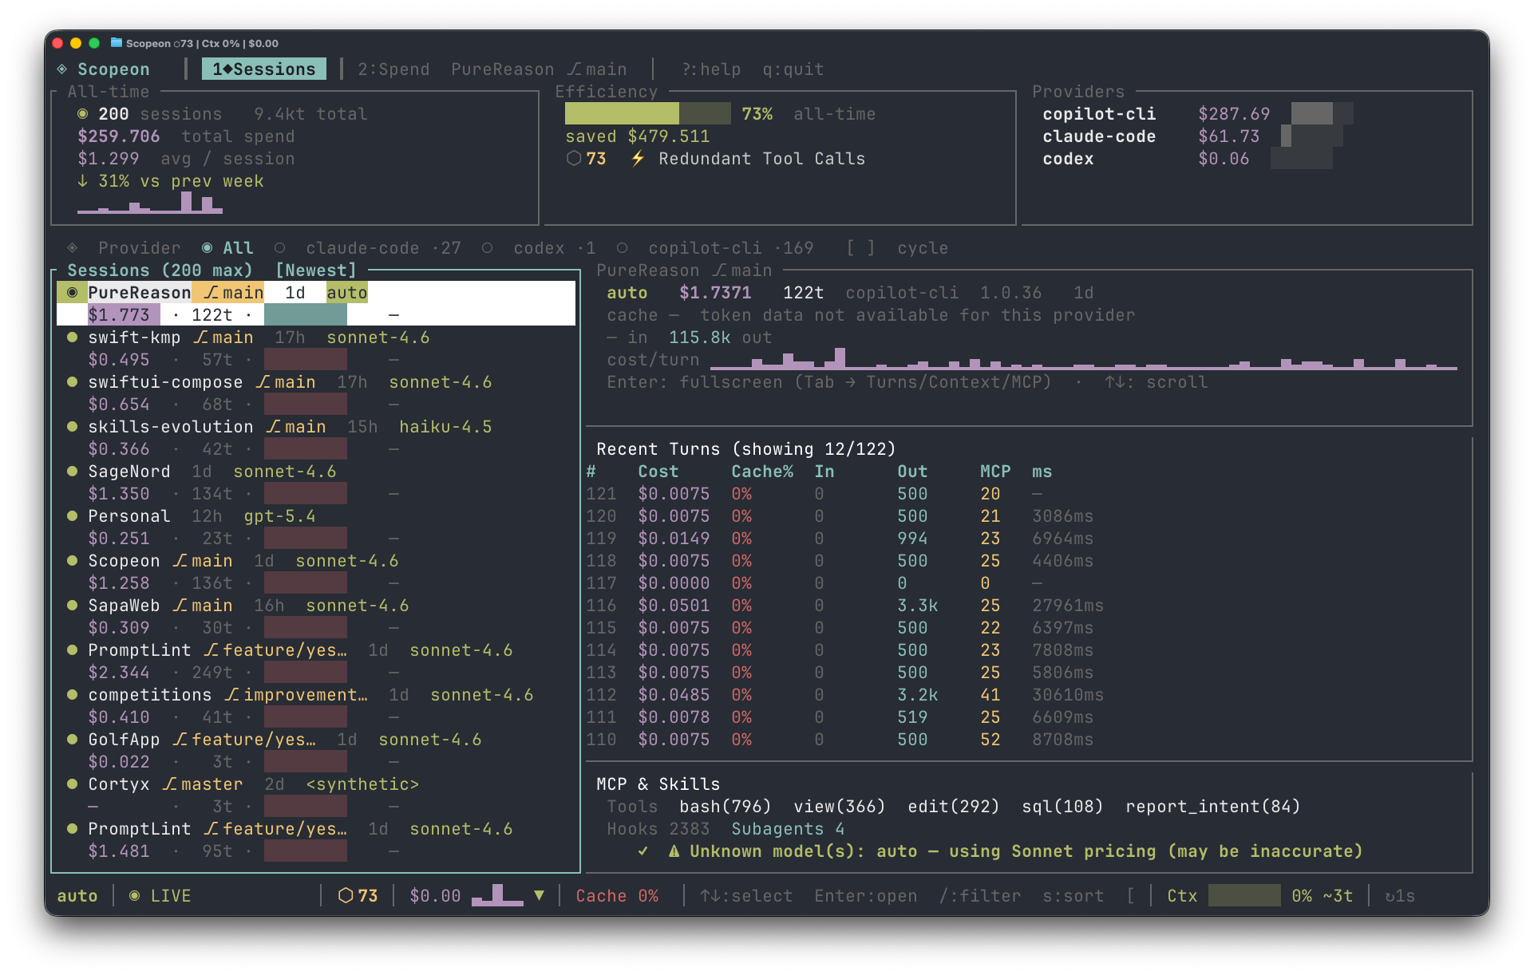The width and height of the screenshot is (1534, 975).
Task: Select the All provider radio filter
Action: [x=228, y=248]
